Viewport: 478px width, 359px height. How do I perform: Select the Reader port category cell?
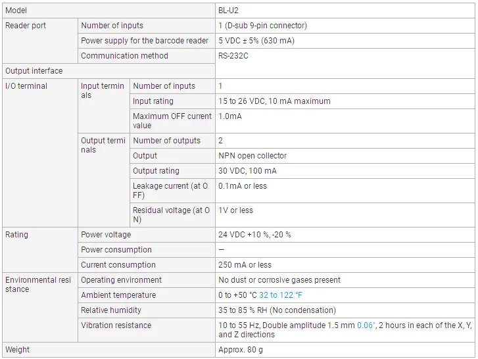[40, 41]
